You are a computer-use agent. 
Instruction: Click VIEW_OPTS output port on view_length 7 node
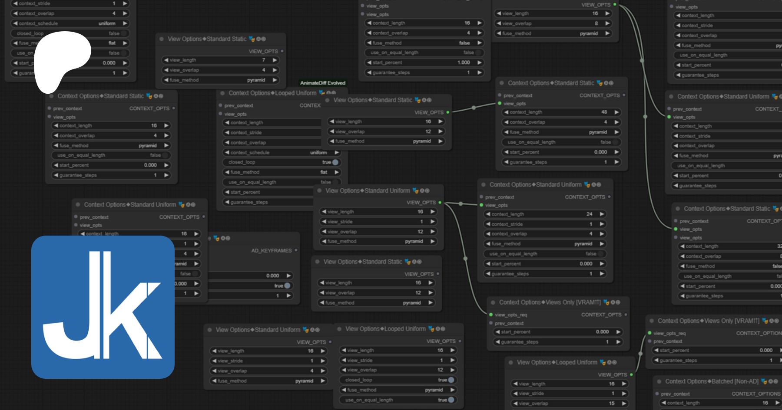282,51
